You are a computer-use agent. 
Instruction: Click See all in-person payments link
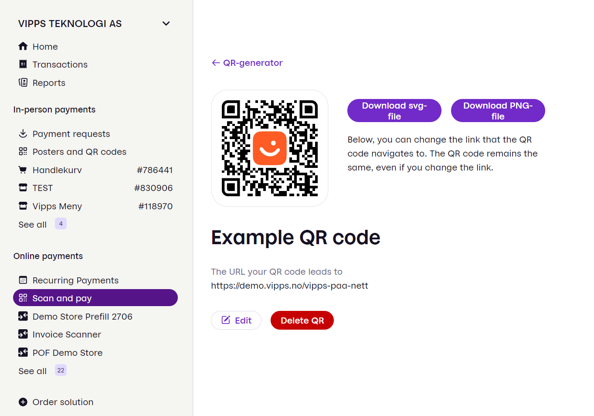(33, 225)
